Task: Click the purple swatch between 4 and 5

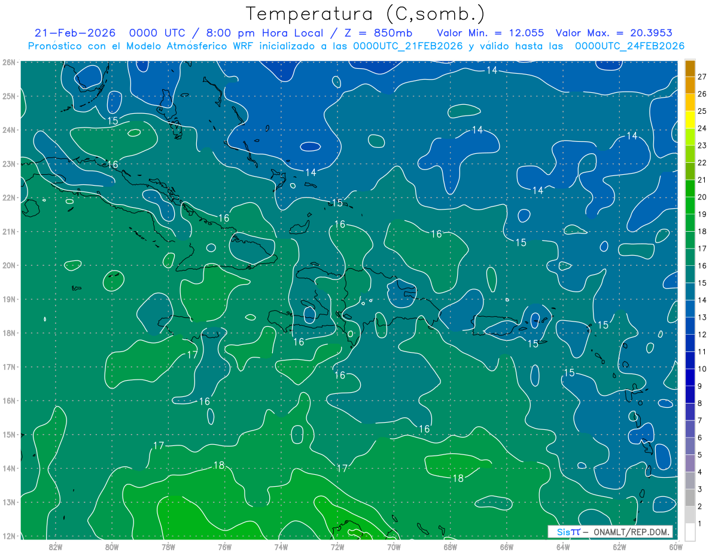Action: pos(690,463)
